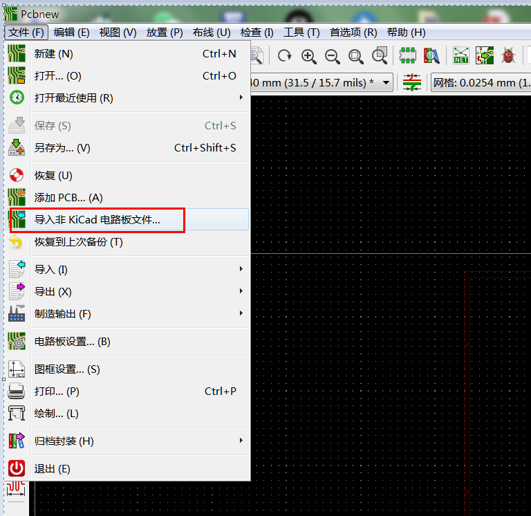Click the refresh/redraw view icon
This screenshot has height=516, width=531.
pos(284,56)
